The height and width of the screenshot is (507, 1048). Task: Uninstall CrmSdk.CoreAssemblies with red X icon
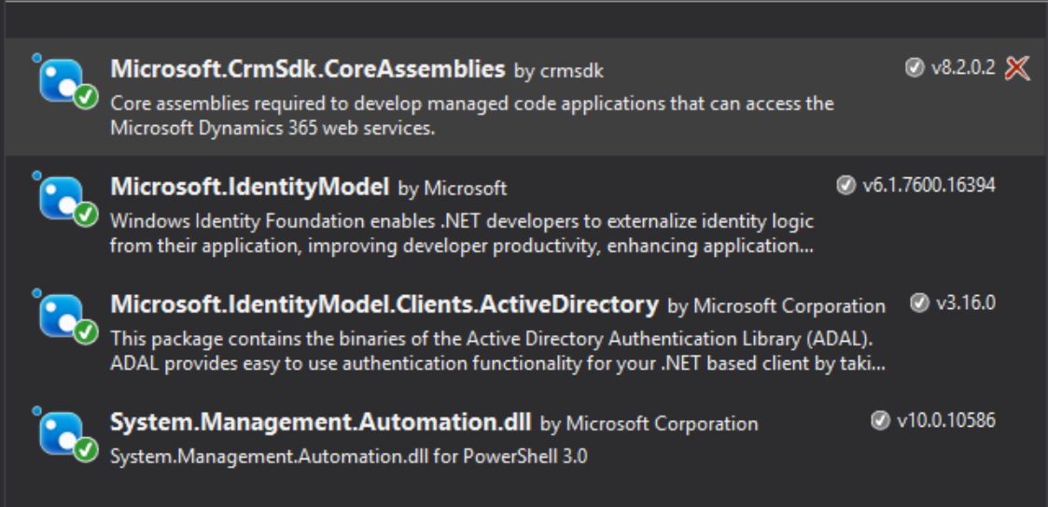tap(1017, 68)
